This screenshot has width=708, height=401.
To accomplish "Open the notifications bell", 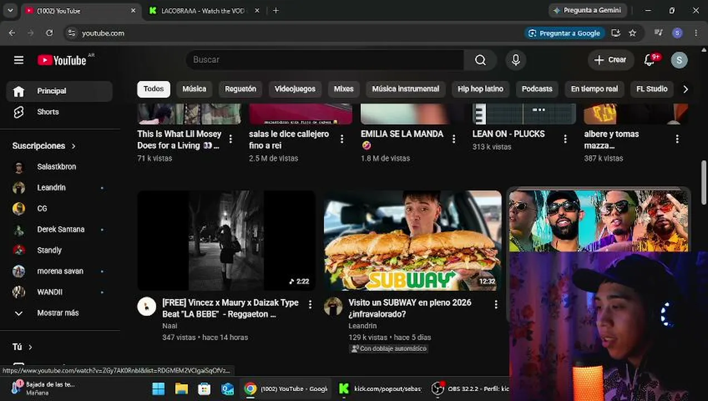I will (649, 60).
